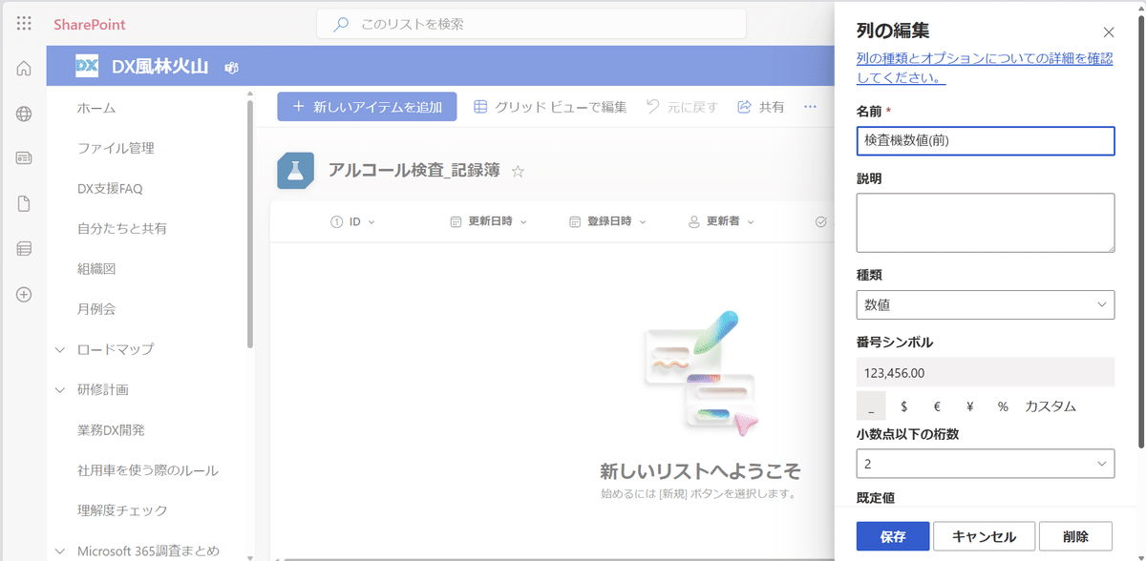This screenshot has width=1146, height=561.
Task: Go to ホーム in the site navigation
Action: [96, 109]
